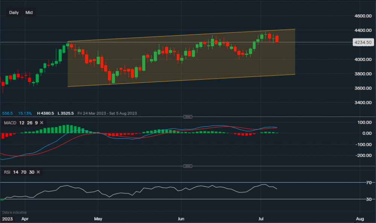Screen dimensions: 376x223
Task: Click the 4400.00 price axis label
Action: [x=362, y=30]
